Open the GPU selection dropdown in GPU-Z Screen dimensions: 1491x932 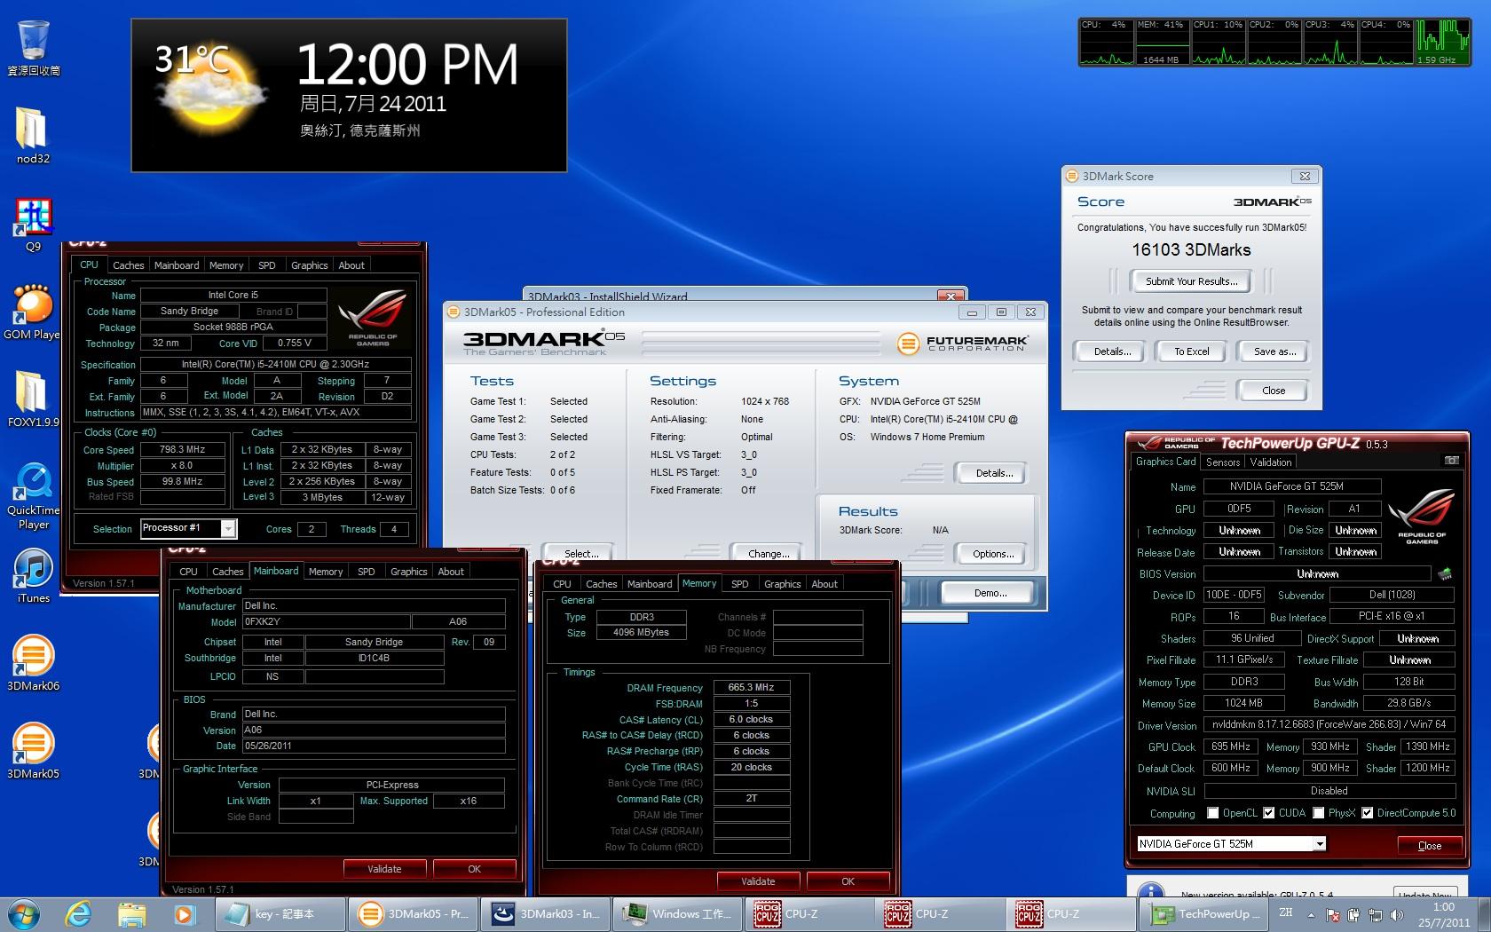tap(1320, 844)
